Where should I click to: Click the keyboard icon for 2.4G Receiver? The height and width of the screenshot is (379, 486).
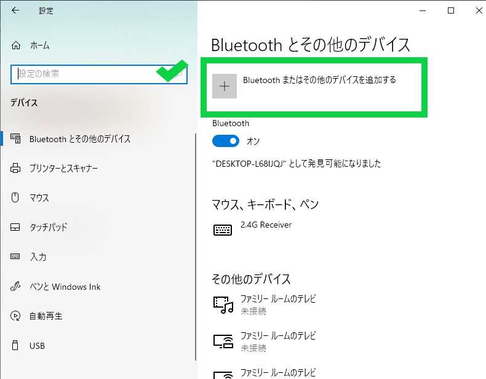click(x=223, y=230)
